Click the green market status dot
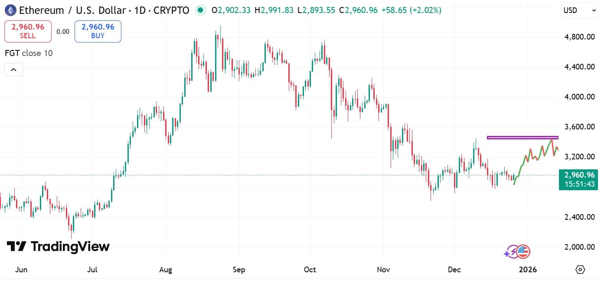This screenshot has width=601, height=284. pos(200,10)
